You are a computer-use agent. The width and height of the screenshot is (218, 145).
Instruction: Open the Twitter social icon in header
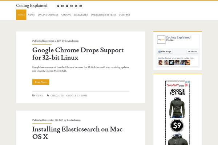tap(58, 6)
